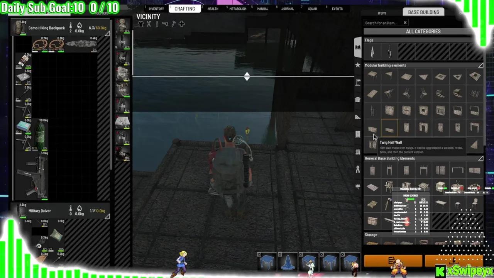Open the Events tab
This screenshot has height=278, width=494.
337,8
